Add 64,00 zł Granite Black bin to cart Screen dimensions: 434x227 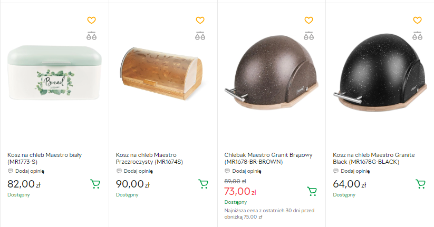click(420, 184)
